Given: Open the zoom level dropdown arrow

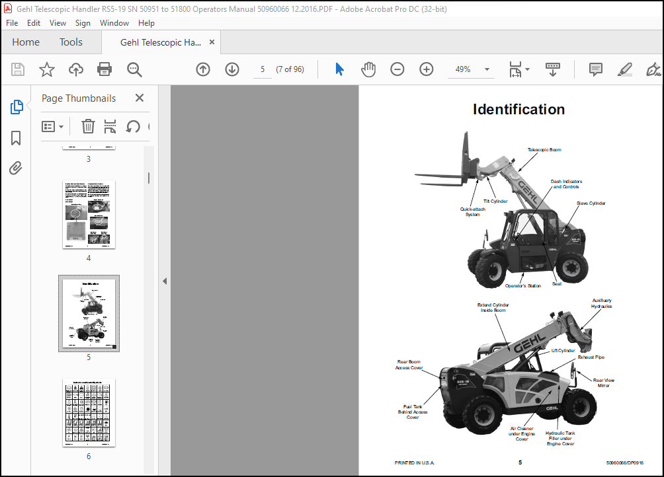Looking at the screenshot, I should pyautogui.click(x=487, y=69).
